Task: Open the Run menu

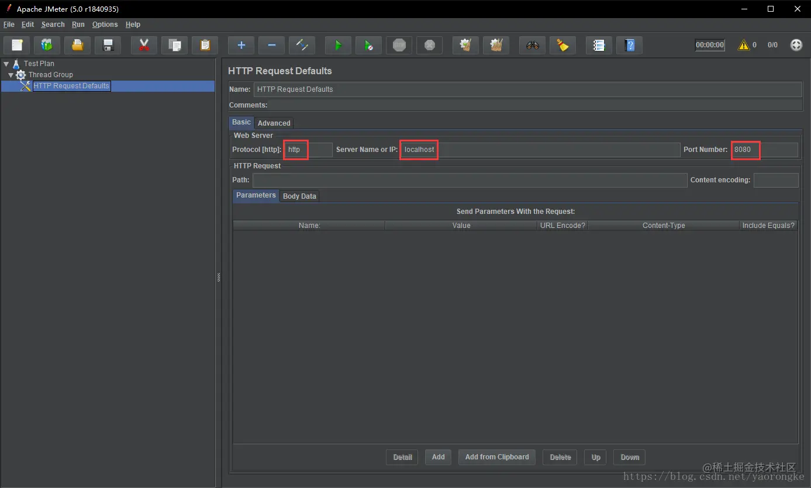Action: point(78,25)
